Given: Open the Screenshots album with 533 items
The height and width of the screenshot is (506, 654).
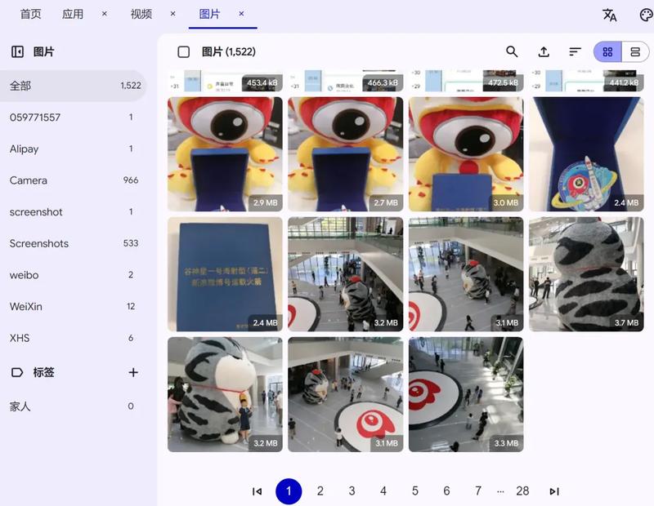Looking at the screenshot, I should coord(73,244).
